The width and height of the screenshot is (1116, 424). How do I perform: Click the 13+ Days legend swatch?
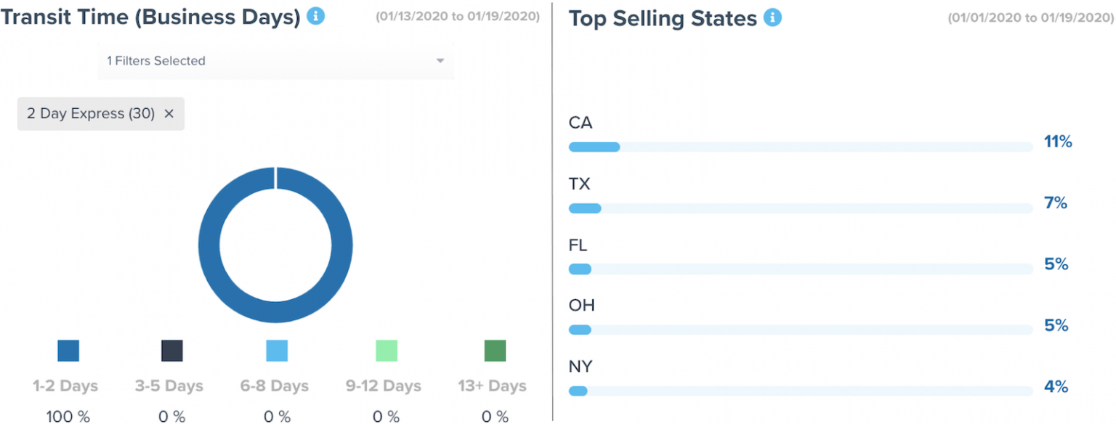(495, 351)
